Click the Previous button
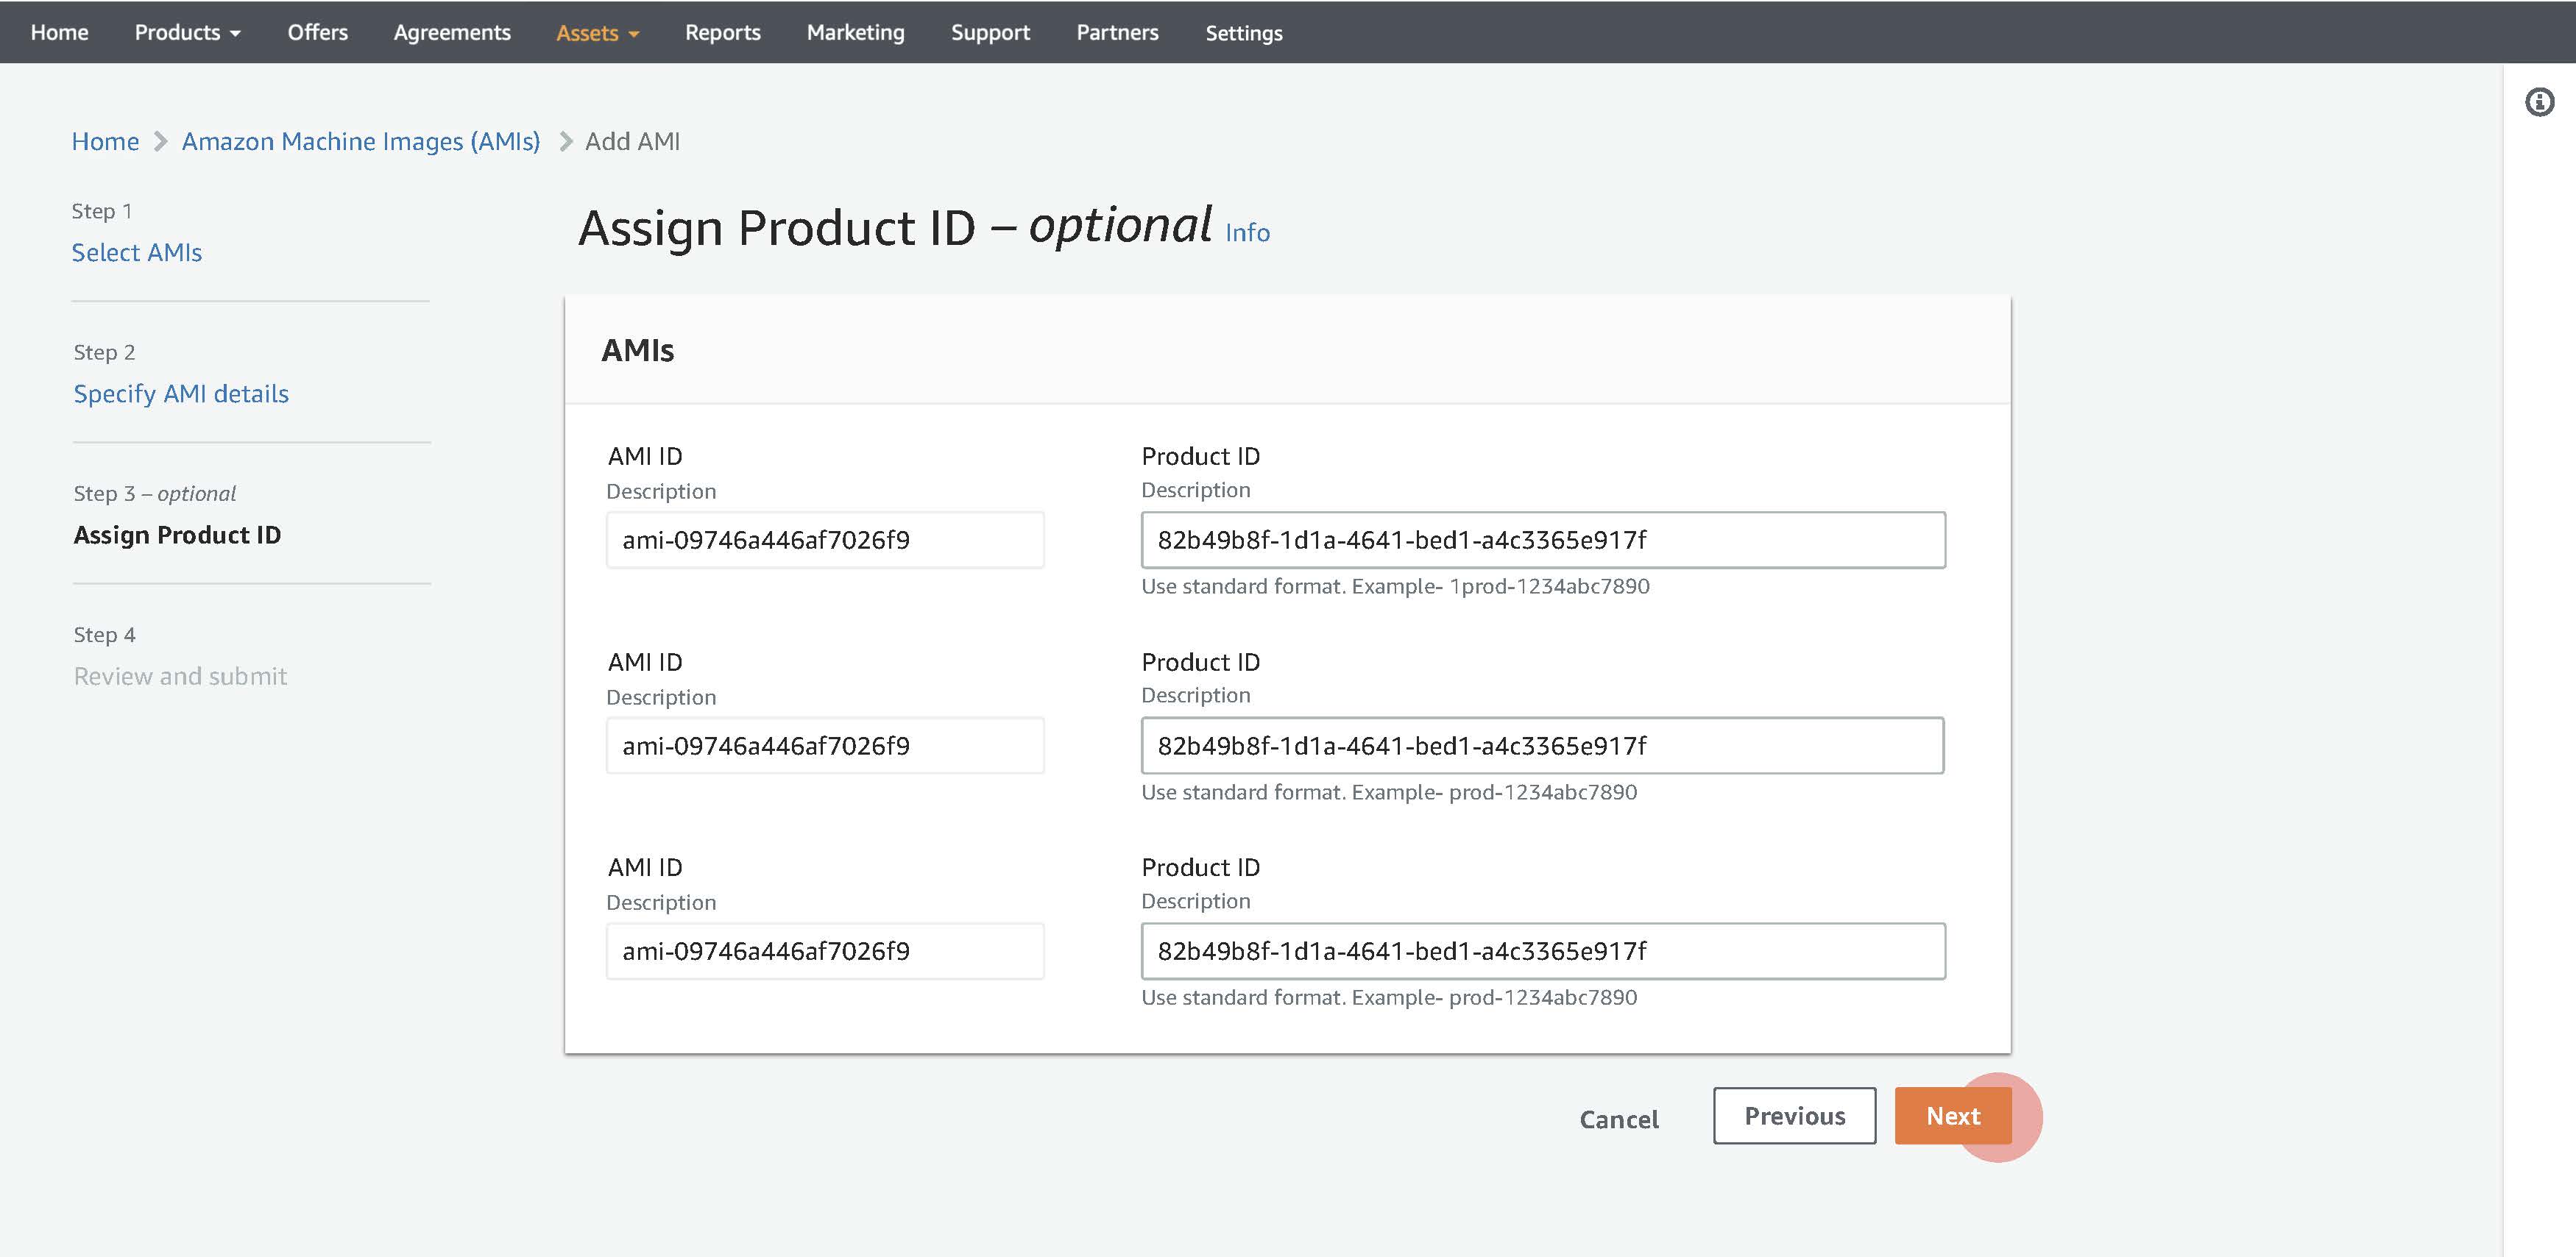The width and height of the screenshot is (2576, 1257). pyautogui.click(x=1794, y=1116)
